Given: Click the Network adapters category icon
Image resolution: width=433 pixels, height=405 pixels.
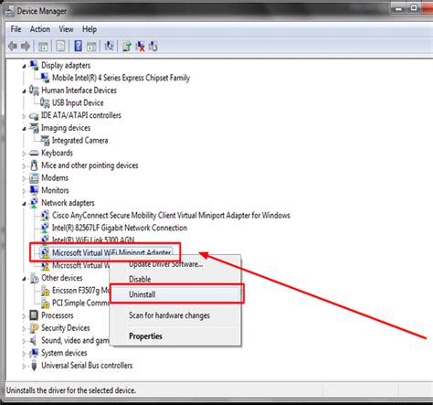Looking at the screenshot, I should click(x=34, y=203).
